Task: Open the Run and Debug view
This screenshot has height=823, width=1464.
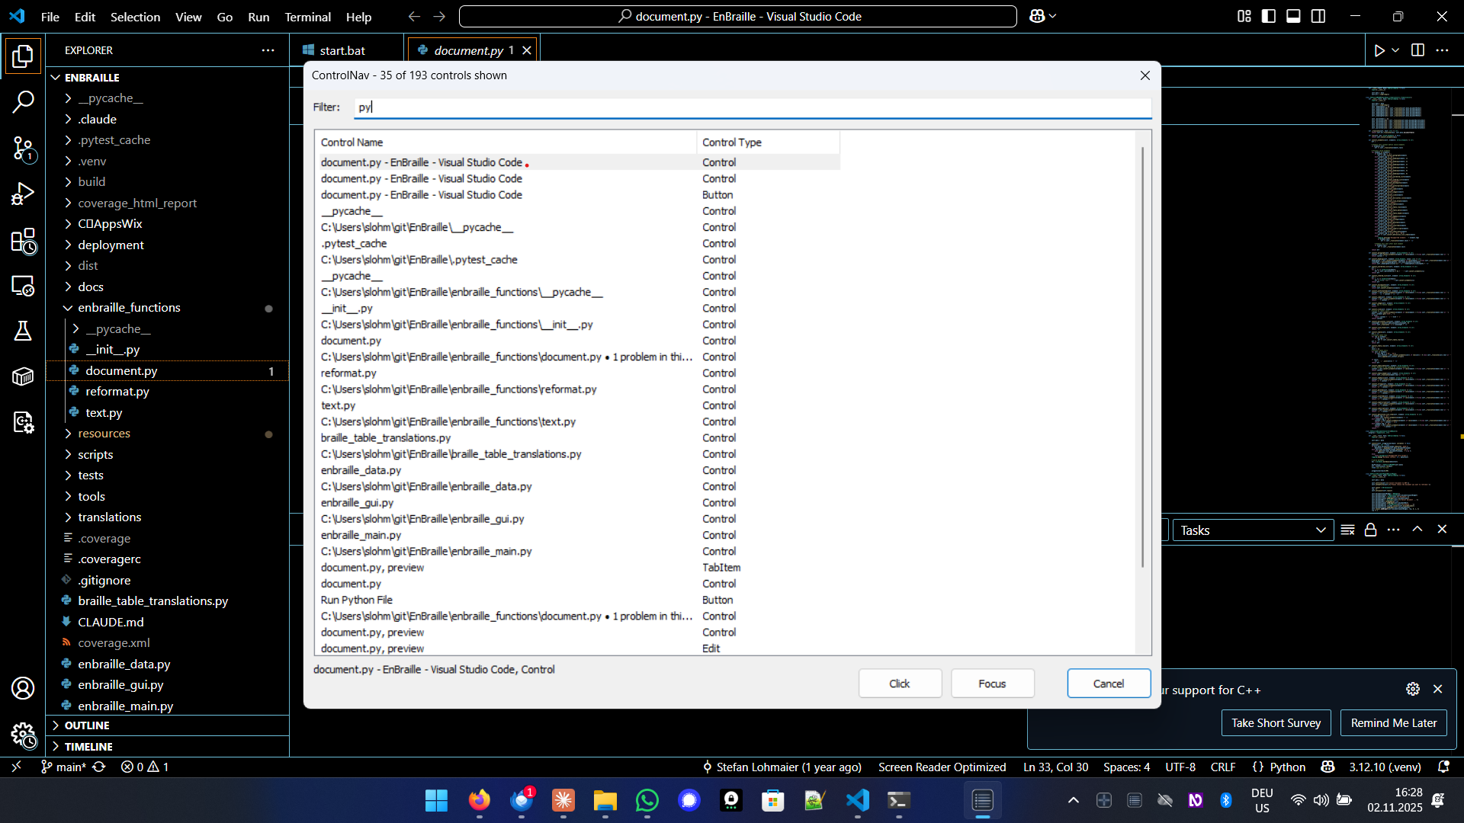Action: (x=23, y=194)
